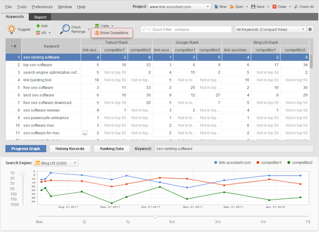Image resolution: width=319 pixels, height=232 pixels.
Task: Select the top seo software row
Action: tap(157, 65)
